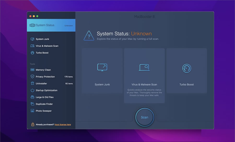Minimize the window with yellow button
The height and width of the screenshot is (142, 235).
(34, 16)
